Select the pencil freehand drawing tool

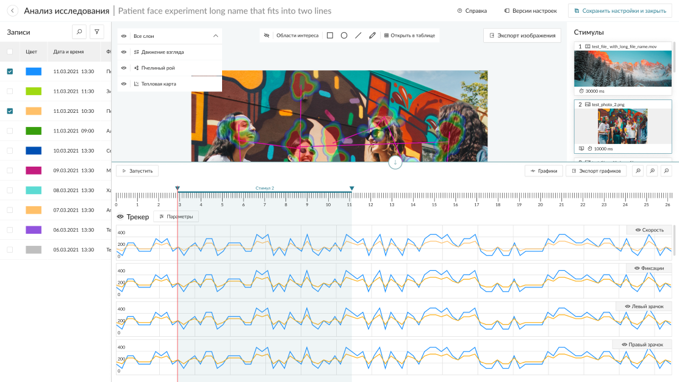point(372,35)
